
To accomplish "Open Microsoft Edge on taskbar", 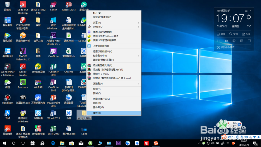I will [x=53, y=143].
